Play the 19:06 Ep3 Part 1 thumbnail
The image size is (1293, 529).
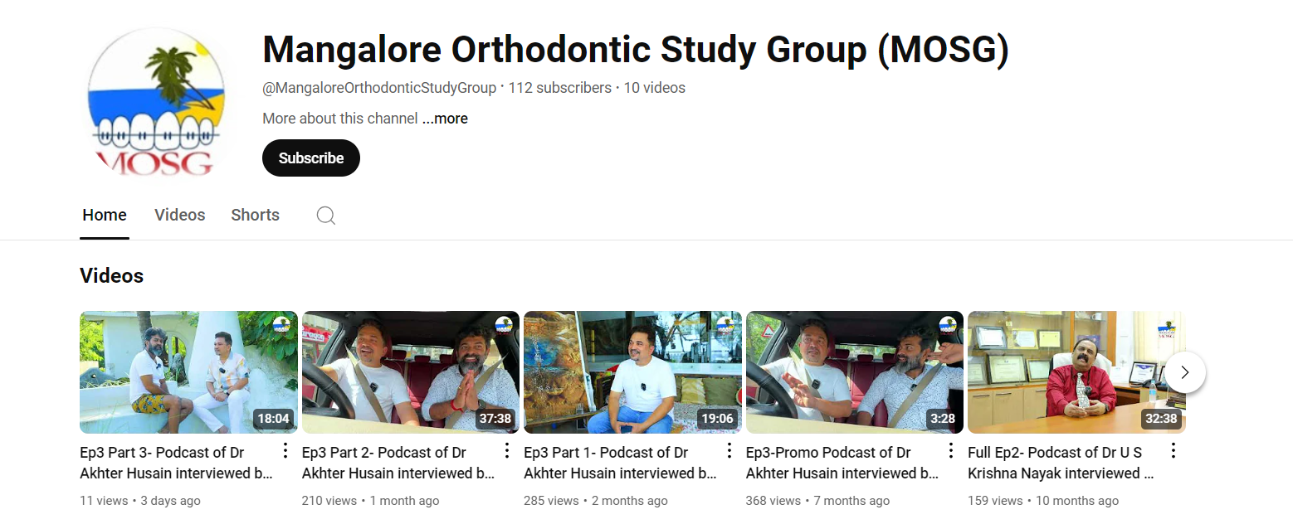pyautogui.click(x=633, y=372)
